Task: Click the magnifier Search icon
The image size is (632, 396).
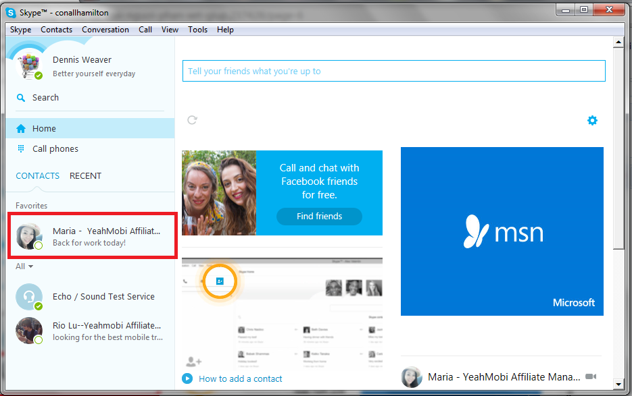Action: tap(21, 98)
